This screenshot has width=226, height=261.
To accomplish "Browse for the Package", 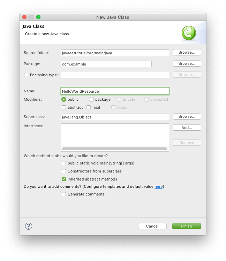I will pos(187,63).
